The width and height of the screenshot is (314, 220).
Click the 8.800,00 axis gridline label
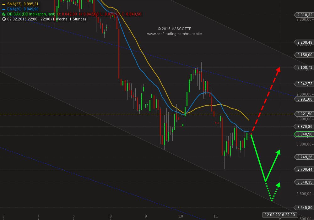pos(304,144)
